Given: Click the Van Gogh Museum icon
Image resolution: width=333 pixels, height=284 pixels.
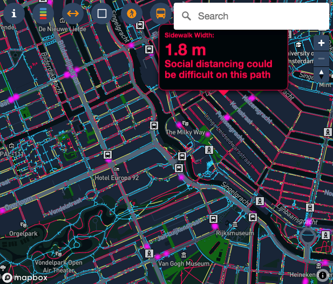Looking at the screenshot, I should 184,255.
